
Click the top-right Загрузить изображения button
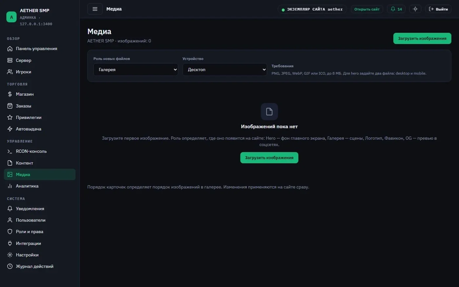click(x=422, y=38)
